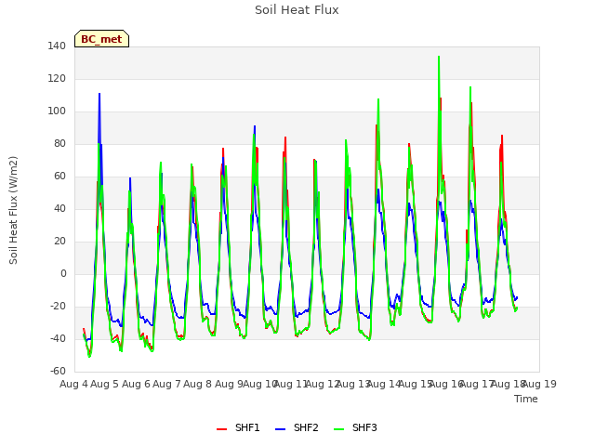The height and width of the screenshot is (446, 595).
Task: Click the green SHF3 legend swatch
Action: point(338,429)
